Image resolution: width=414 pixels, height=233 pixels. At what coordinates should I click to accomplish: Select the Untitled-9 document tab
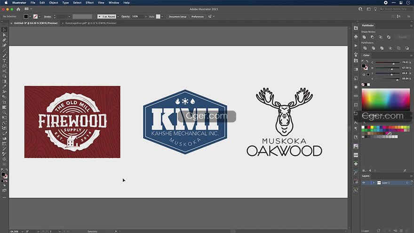pos(36,23)
